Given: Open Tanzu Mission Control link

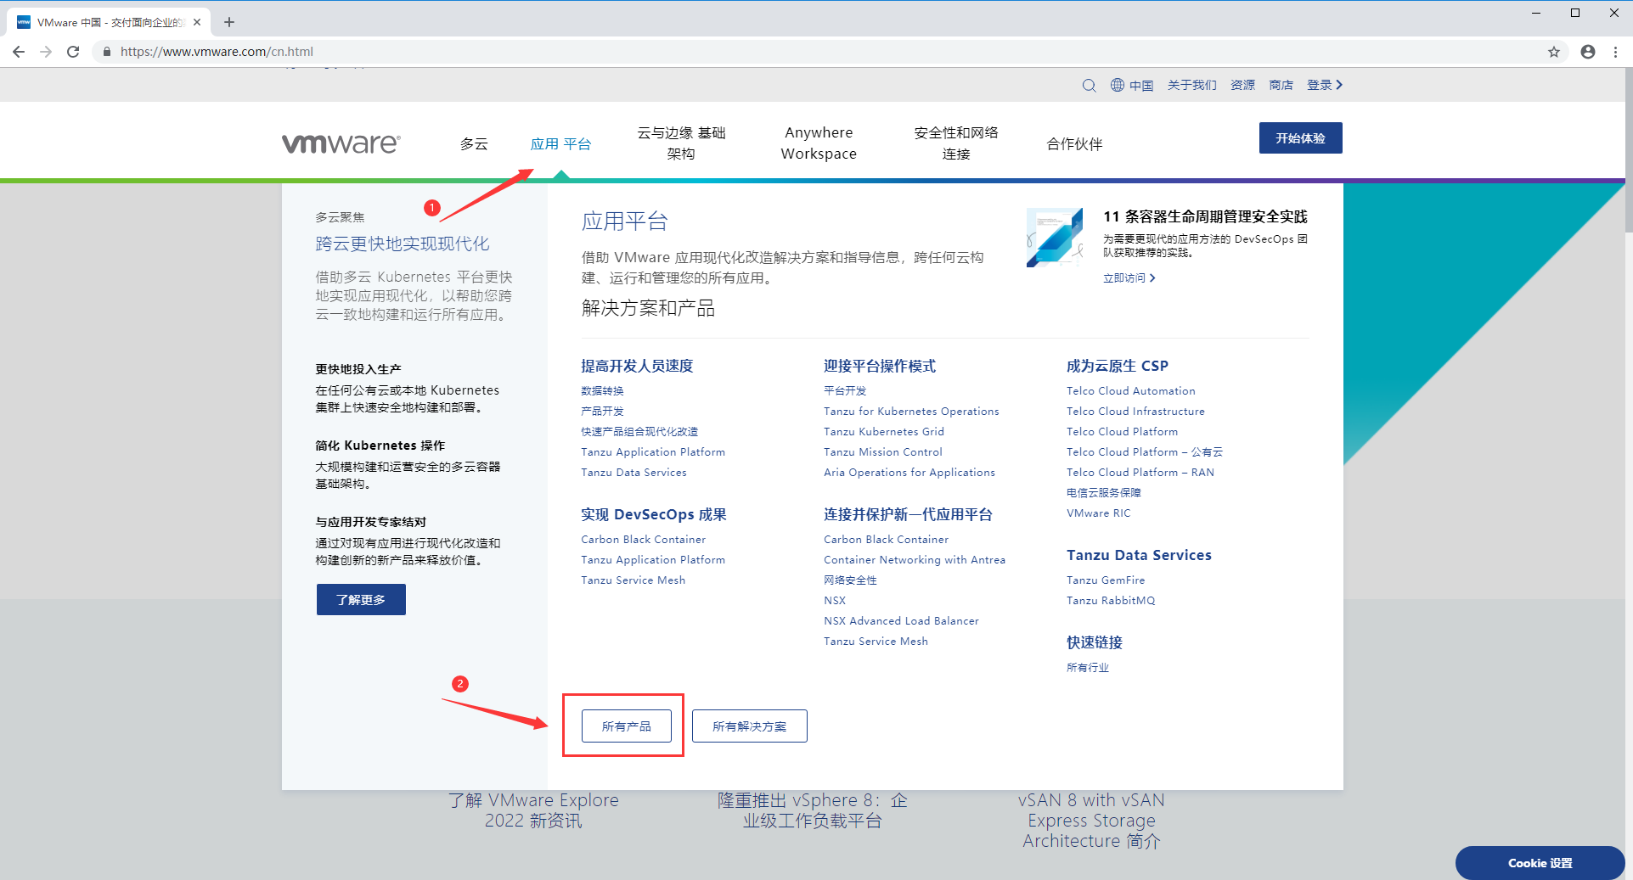Looking at the screenshot, I should [883, 452].
